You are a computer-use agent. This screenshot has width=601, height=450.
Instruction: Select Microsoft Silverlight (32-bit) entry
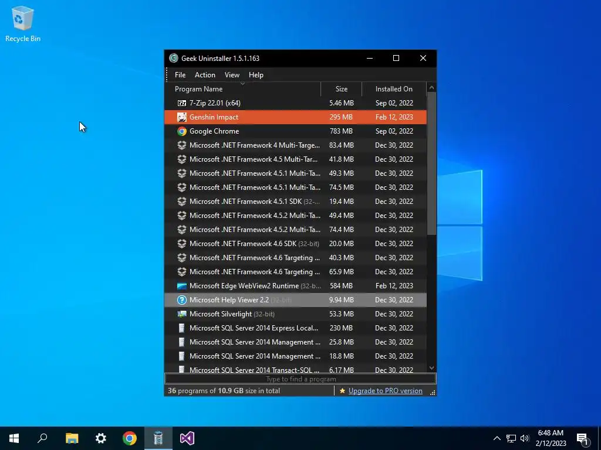pos(296,314)
